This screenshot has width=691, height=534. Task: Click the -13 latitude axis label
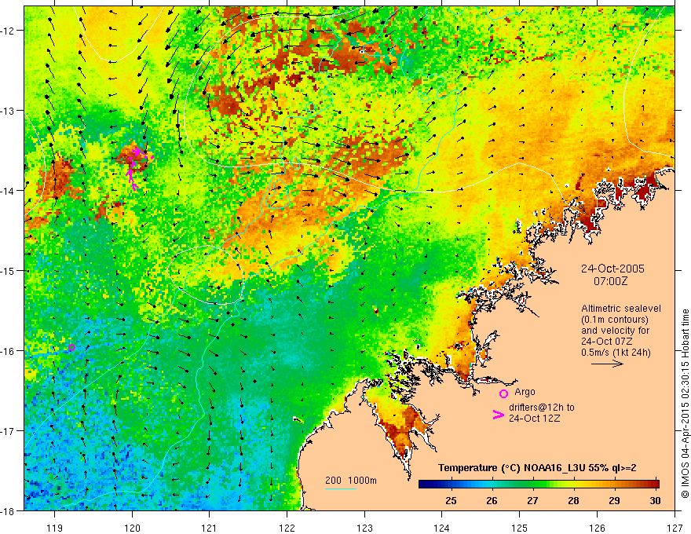point(8,111)
